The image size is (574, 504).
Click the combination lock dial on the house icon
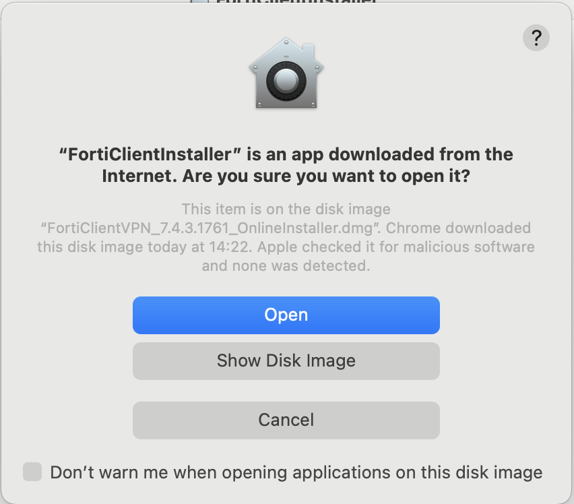coord(286,81)
